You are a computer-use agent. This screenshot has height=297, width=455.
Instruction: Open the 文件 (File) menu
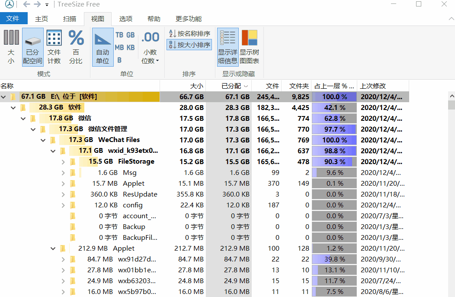pyautogui.click(x=13, y=19)
